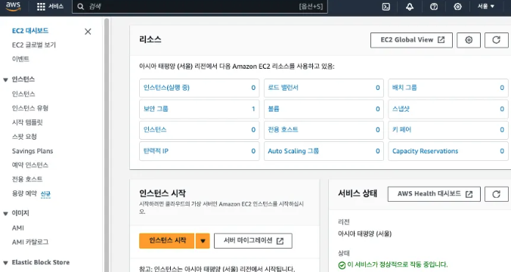Open the top bar settings gear
Image resolution: width=511 pixels, height=272 pixels.
(x=457, y=7)
